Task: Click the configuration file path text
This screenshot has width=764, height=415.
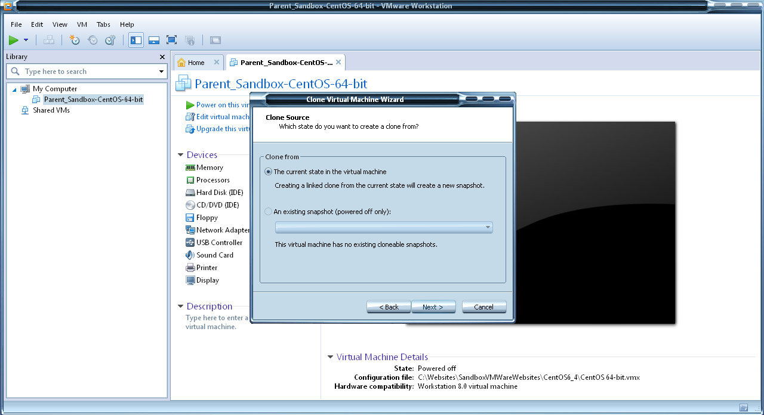Action: click(x=529, y=377)
